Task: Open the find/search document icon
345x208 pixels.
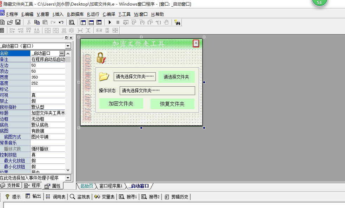Action: pyautogui.click(x=72, y=22)
